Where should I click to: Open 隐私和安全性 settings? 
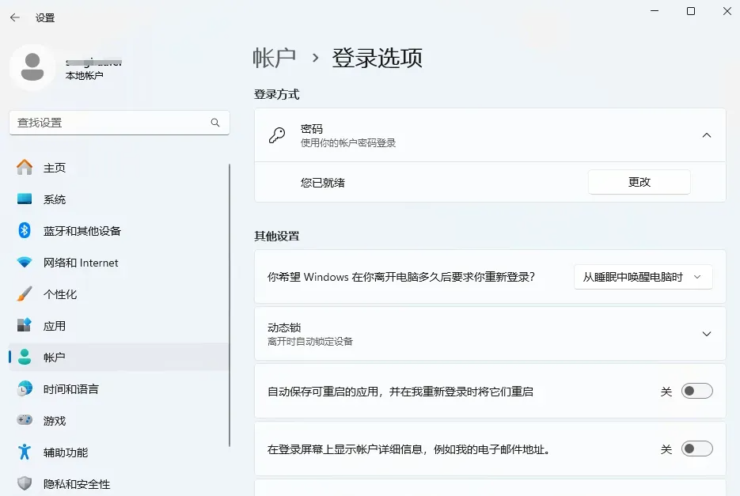119,483
